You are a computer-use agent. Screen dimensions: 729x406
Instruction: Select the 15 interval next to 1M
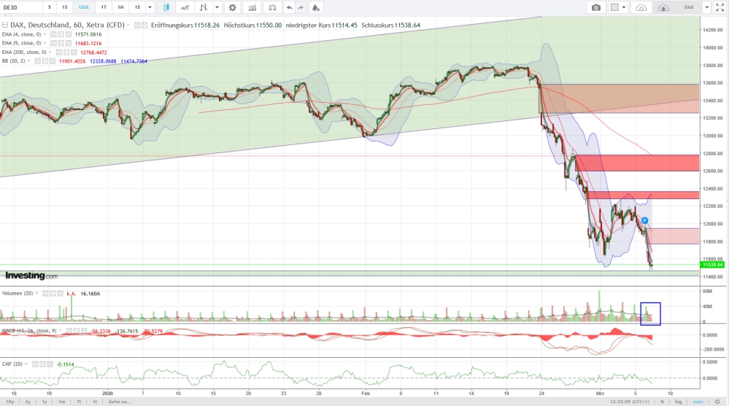[138, 7]
